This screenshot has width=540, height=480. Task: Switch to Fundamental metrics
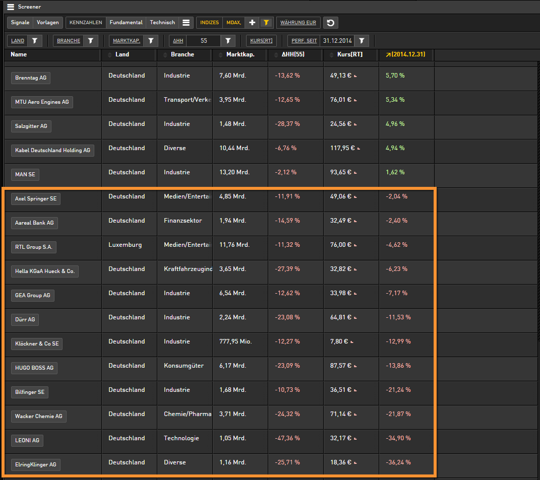pyautogui.click(x=126, y=23)
